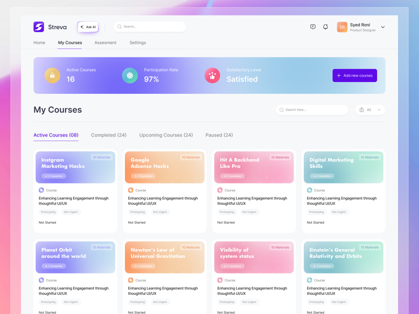This screenshot has width=419, height=314.
Task: Click the Satisfactory Level thumbs-up icon
Action: pyautogui.click(x=212, y=75)
